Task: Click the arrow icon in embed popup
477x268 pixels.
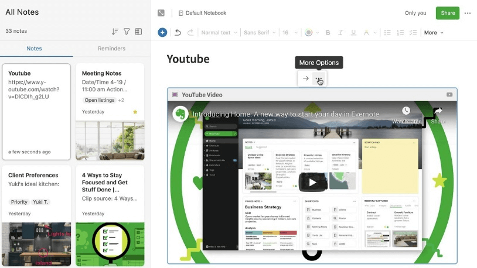Action: 305,78
